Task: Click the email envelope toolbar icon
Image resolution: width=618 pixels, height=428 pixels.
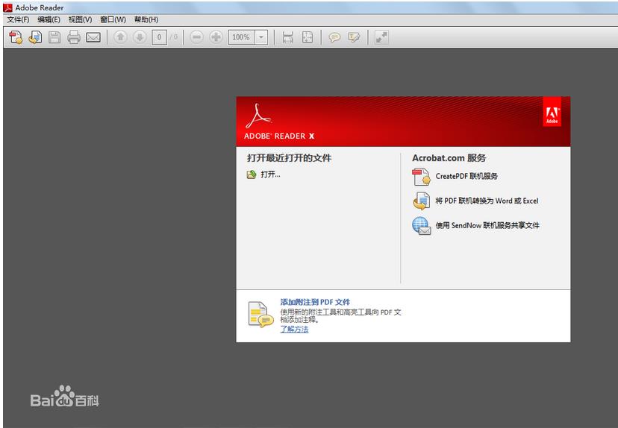Action: click(x=93, y=37)
